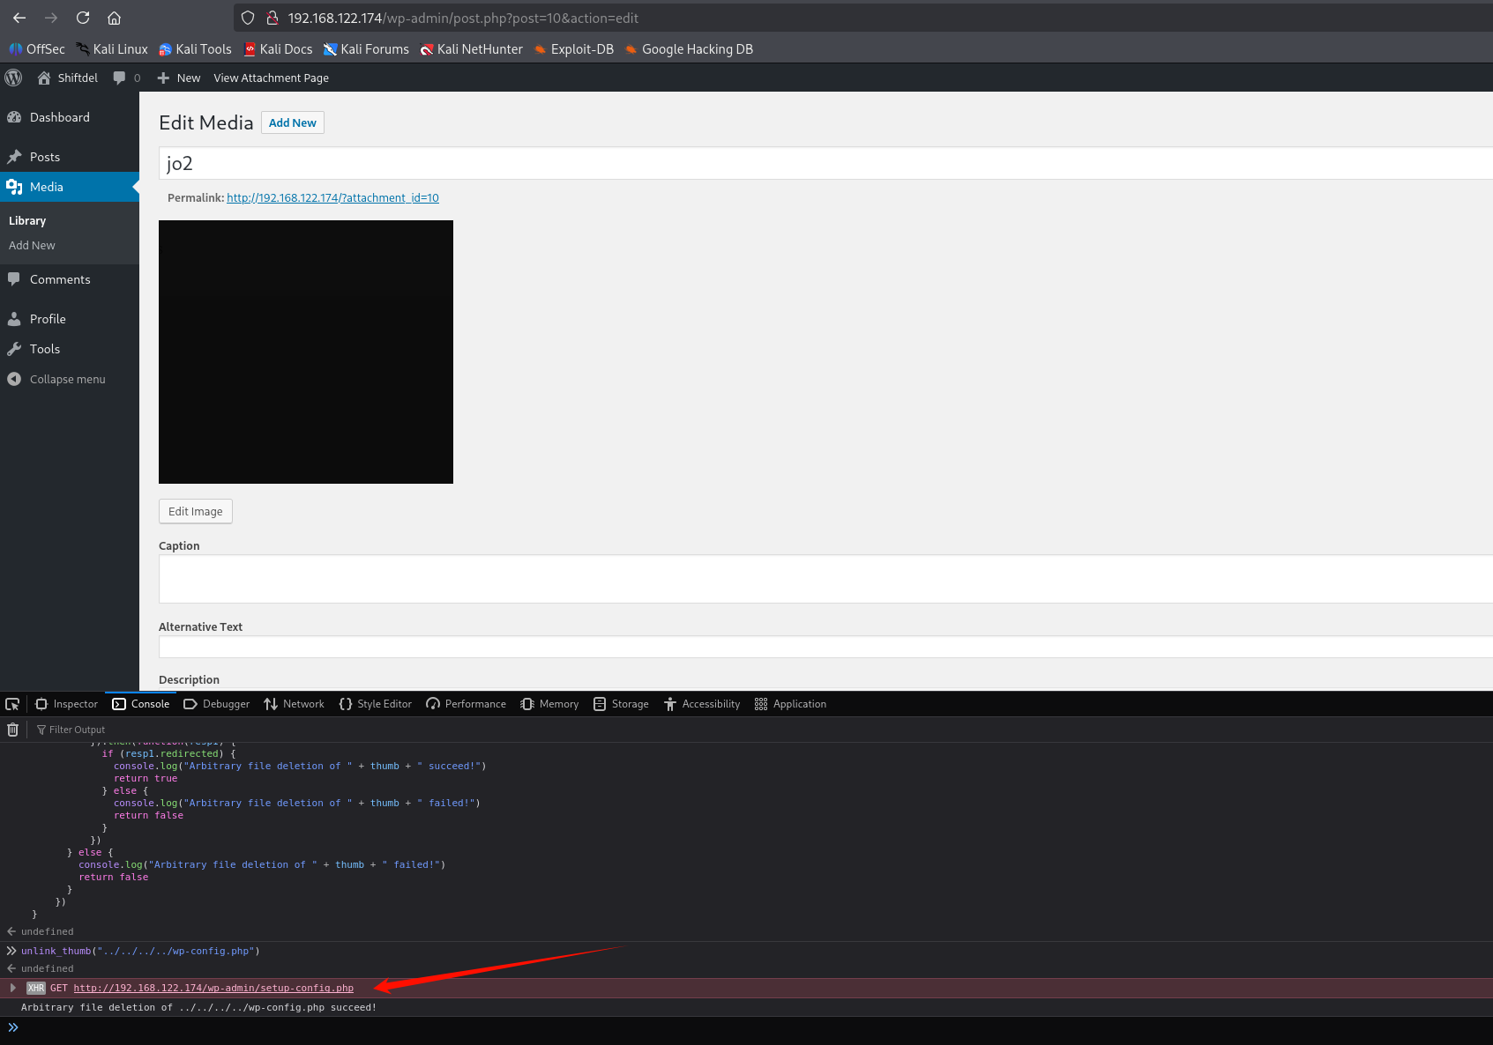
Task: Select Media in sidebar
Action: pyautogui.click(x=70, y=187)
